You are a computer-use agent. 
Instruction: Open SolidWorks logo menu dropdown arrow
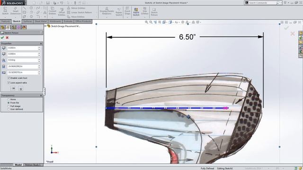(26, 3)
